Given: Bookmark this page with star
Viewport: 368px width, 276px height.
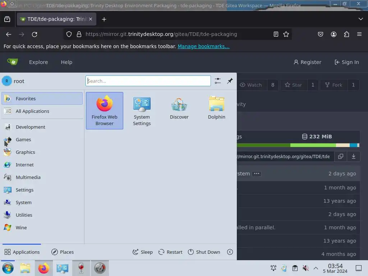Looking at the screenshot, I should pyautogui.click(x=286, y=34).
